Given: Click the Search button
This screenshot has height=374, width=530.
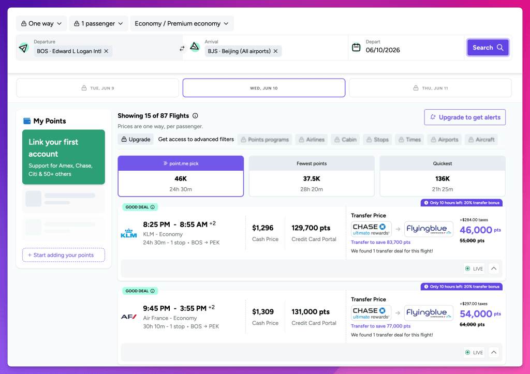Looking at the screenshot, I should click(x=488, y=48).
